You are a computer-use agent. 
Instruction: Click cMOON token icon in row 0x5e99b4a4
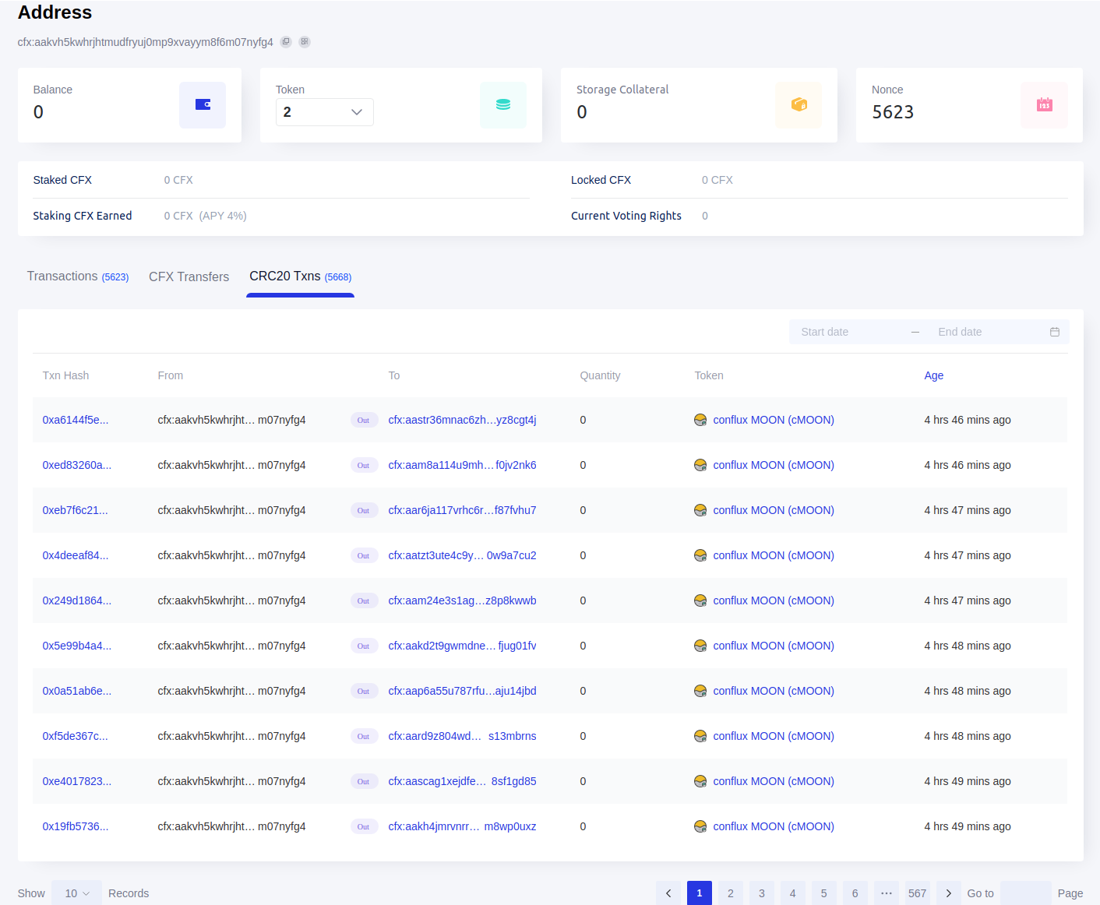tap(700, 646)
